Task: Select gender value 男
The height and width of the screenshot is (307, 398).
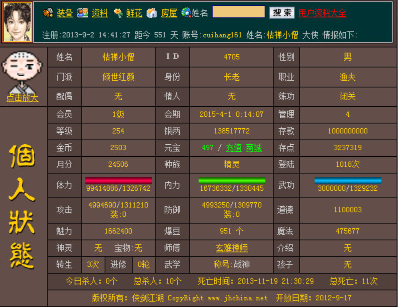Action: pyautogui.click(x=348, y=57)
